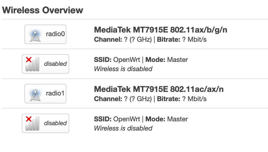
Task: Click the Channel and Bitrate line for radio1
Action: [x=150, y=99]
